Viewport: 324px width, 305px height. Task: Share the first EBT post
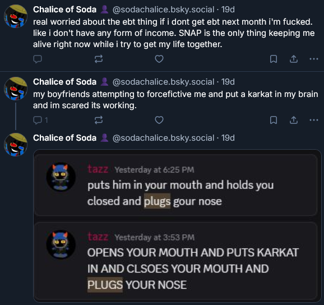pyautogui.click(x=294, y=59)
